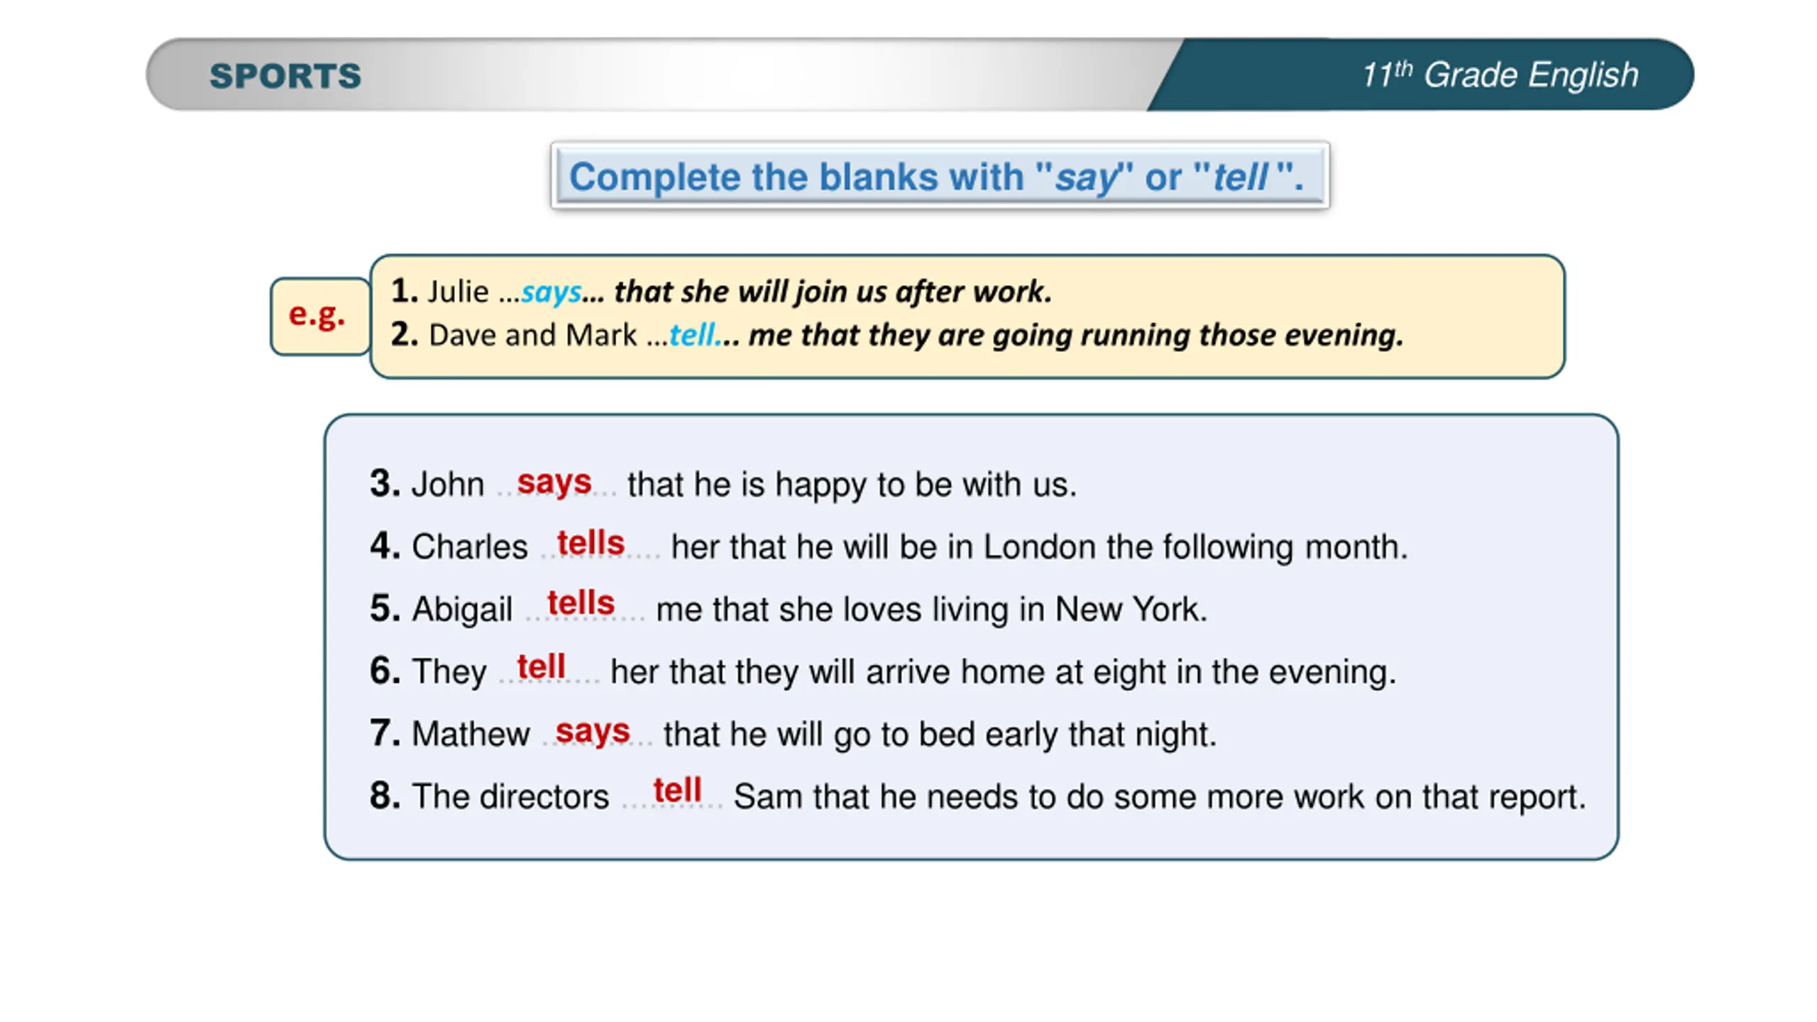Image resolution: width=1817 pixels, height=1022 pixels.
Task: Click the 11th Grade English banner
Action: click(1499, 75)
